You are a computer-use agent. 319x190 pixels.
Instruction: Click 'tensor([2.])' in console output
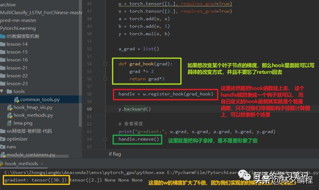coord(86,180)
